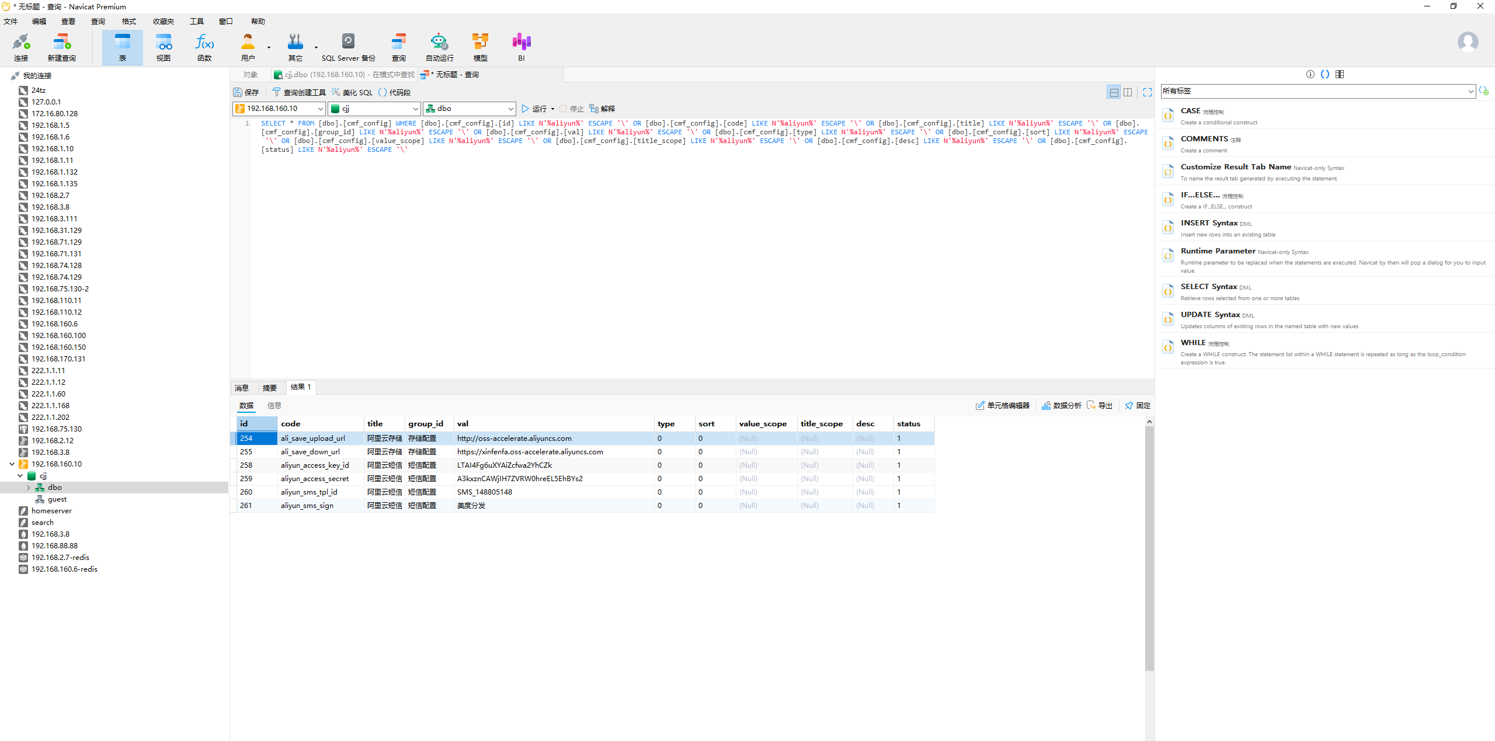The image size is (1495, 741).
Task: Switch to the 信息 sub-tab
Action: 274,406
